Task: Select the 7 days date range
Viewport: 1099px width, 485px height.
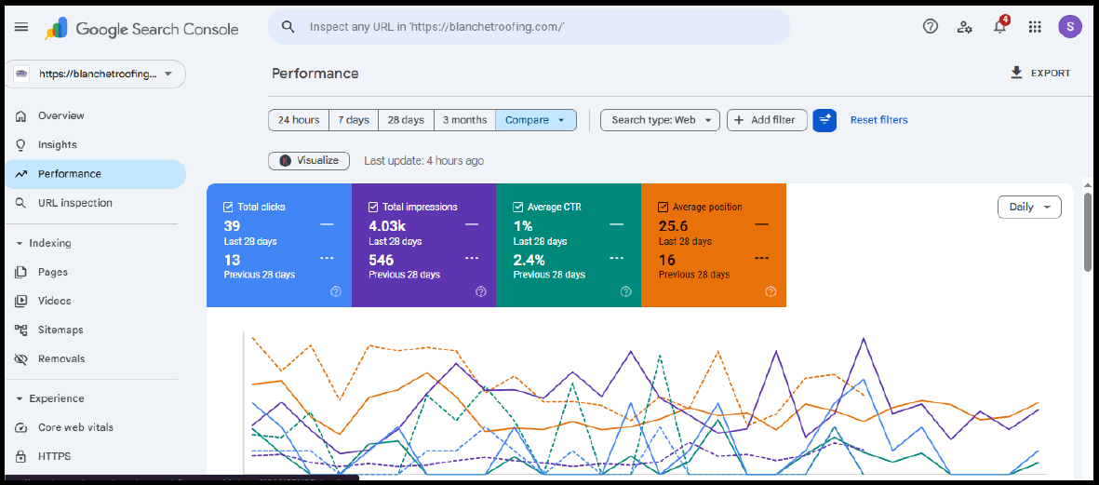Action: tap(354, 120)
